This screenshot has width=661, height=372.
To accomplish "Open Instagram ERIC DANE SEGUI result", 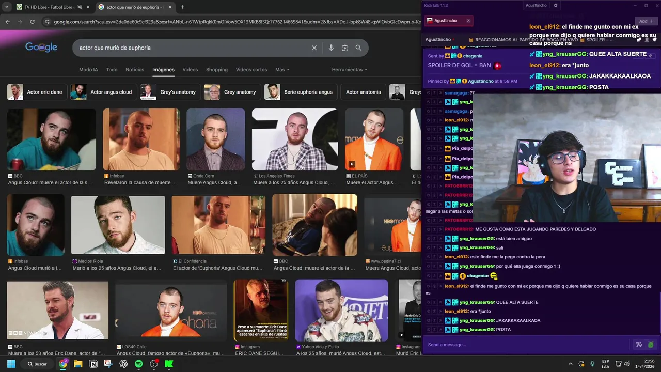I will click(x=261, y=310).
